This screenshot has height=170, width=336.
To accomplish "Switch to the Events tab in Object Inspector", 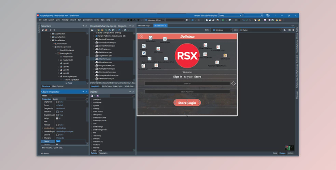I will [56, 99].
